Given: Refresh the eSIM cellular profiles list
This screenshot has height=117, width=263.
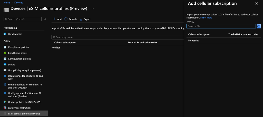Looking at the screenshot, I should tap(70, 19).
